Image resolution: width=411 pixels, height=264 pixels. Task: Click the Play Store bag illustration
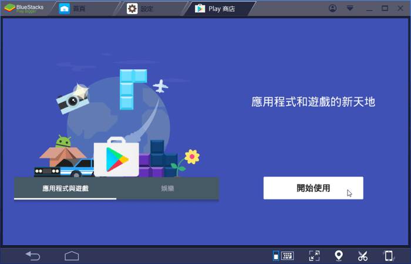pyautogui.click(x=116, y=157)
